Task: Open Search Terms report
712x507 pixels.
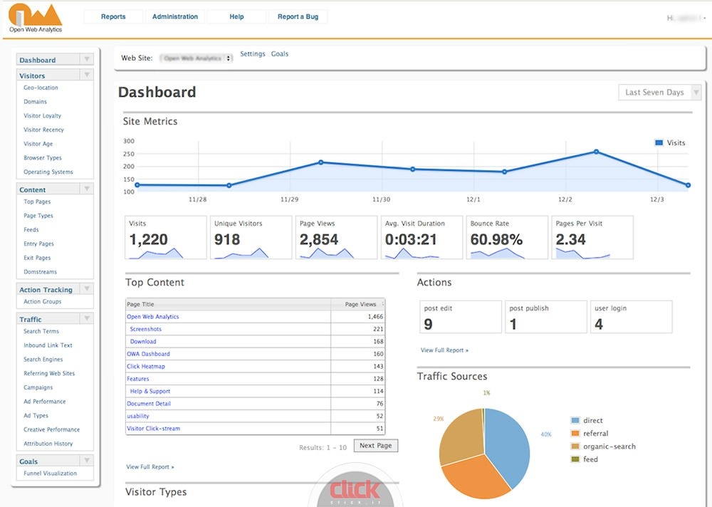Action: tap(41, 332)
